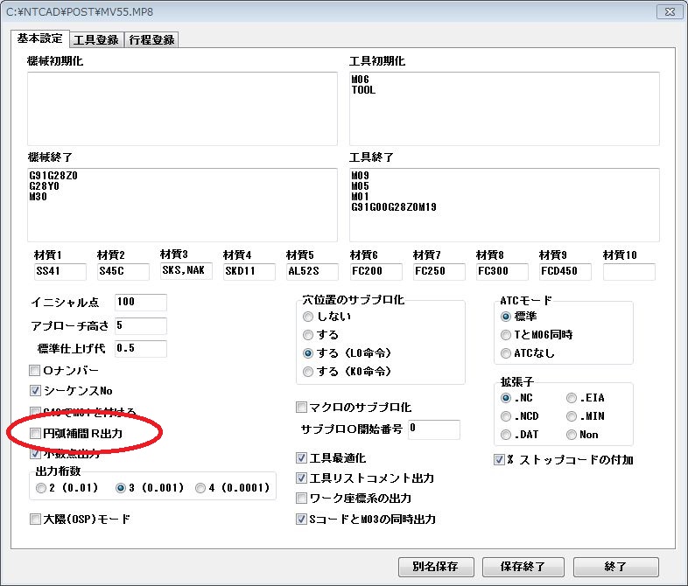Click inside the 工具初期化 text area
The width and height of the screenshot is (688, 586).
pos(504,108)
